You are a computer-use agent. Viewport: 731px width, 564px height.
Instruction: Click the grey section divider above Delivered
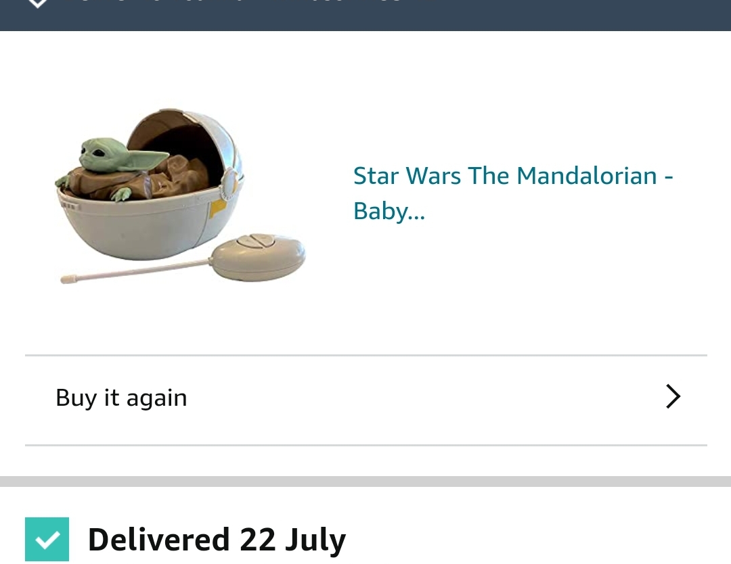365,481
